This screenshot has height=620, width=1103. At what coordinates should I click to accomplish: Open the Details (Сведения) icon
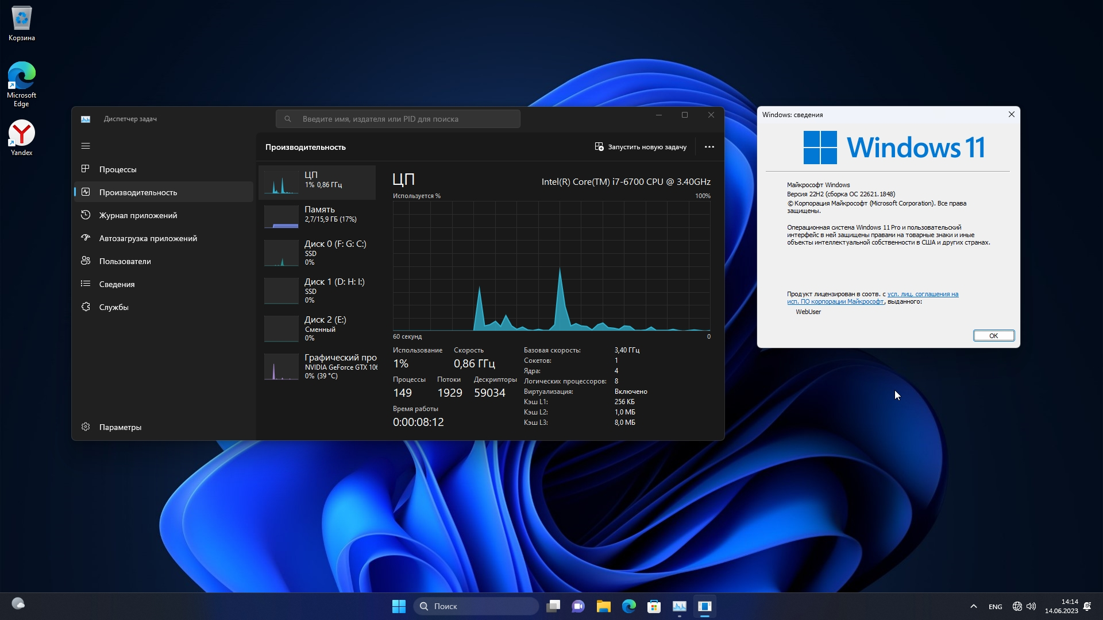click(x=86, y=284)
